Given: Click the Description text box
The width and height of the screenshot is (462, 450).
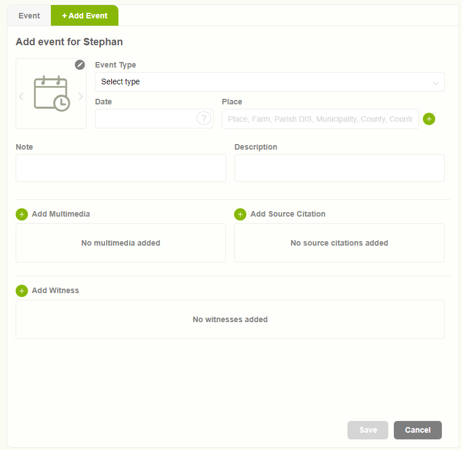Looking at the screenshot, I should click(x=339, y=167).
